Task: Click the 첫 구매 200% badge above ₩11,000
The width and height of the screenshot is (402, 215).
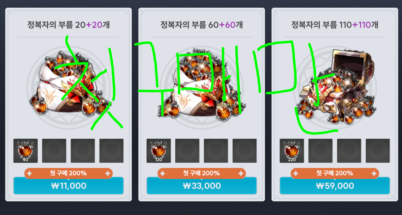Action: click(69, 173)
